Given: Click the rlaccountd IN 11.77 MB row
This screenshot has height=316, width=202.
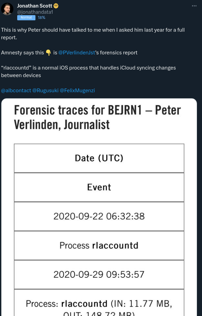Looking at the screenshot, I should (99, 303).
